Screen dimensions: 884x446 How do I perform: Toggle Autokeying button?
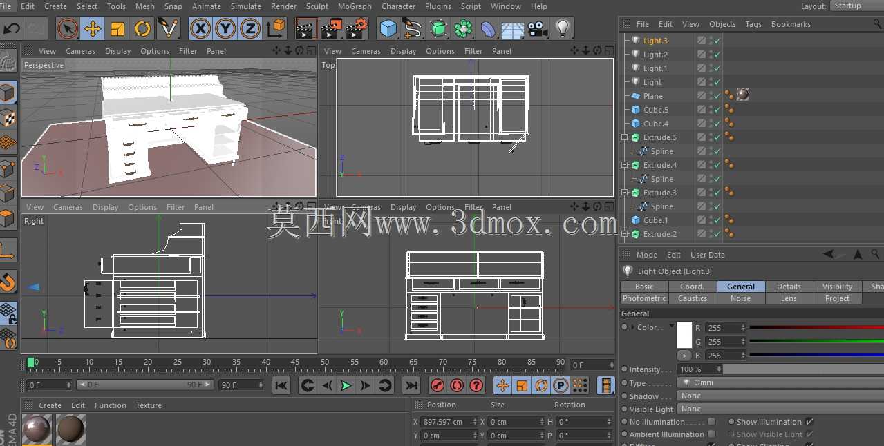tap(457, 385)
